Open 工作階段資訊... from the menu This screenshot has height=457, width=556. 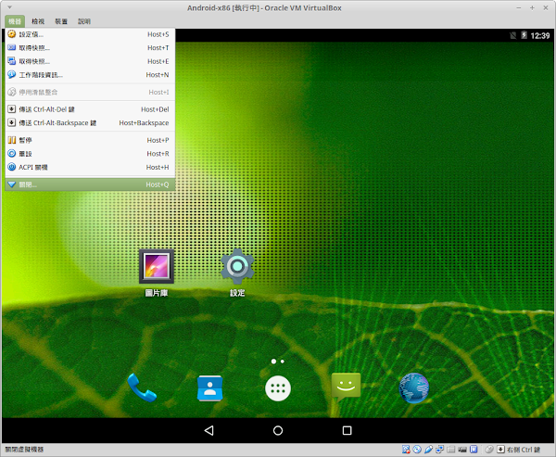click(90, 75)
